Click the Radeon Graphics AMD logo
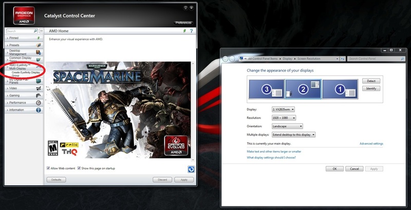 coord(24,15)
